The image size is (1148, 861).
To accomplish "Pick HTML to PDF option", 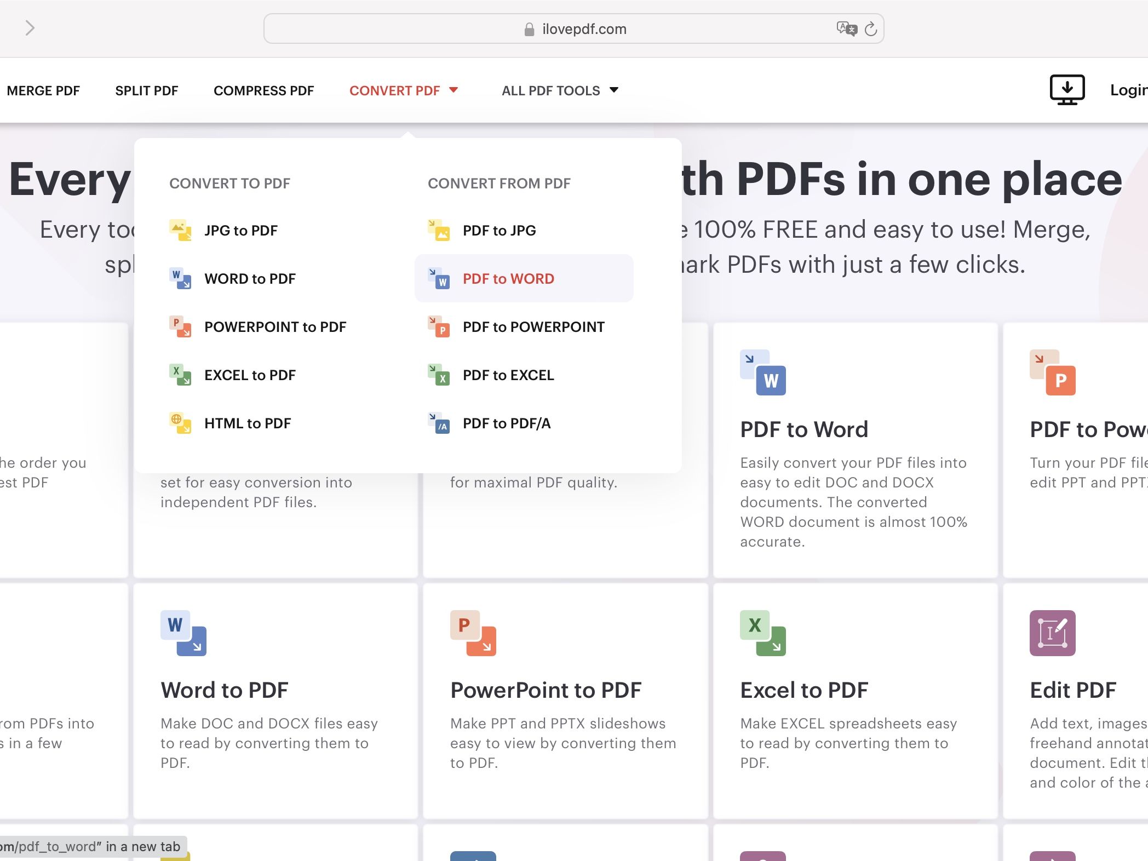I will [x=247, y=423].
